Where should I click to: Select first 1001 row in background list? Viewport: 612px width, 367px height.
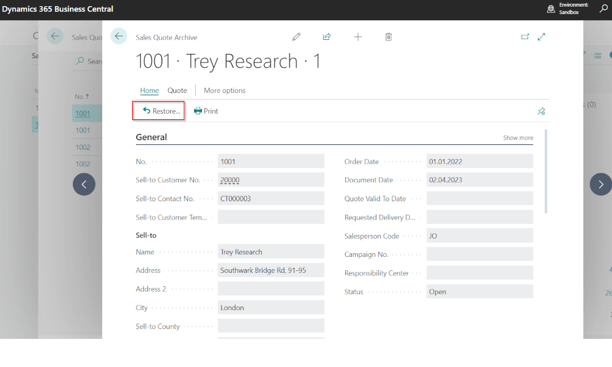pyautogui.click(x=83, y=114)
